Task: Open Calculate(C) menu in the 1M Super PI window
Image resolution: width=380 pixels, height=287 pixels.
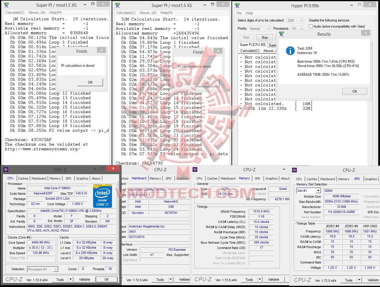Action: [x=15, y=12]
